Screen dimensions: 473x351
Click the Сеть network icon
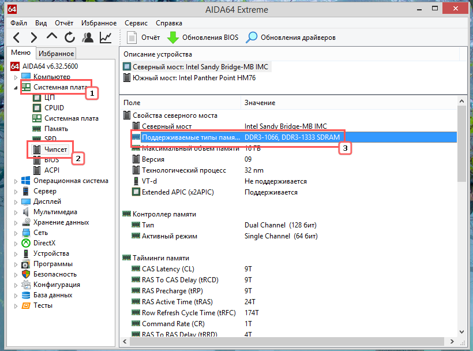pos(26,233)
